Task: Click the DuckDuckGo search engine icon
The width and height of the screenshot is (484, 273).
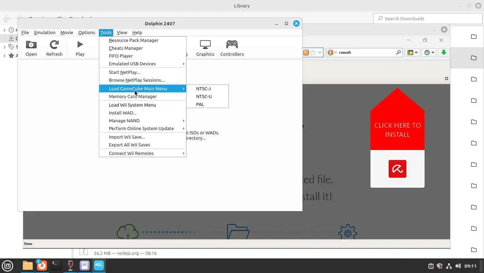Action: [330, 53]
